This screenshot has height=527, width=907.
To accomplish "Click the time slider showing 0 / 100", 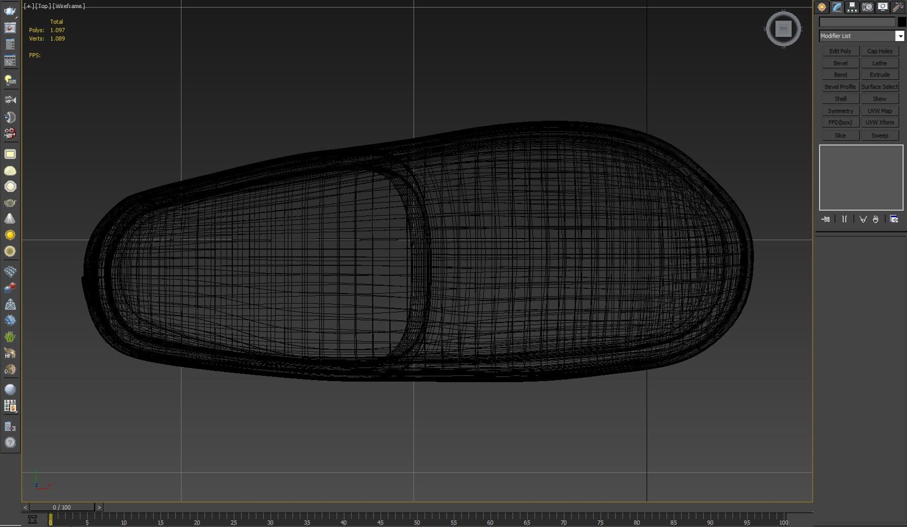I will tap(62, 507).
